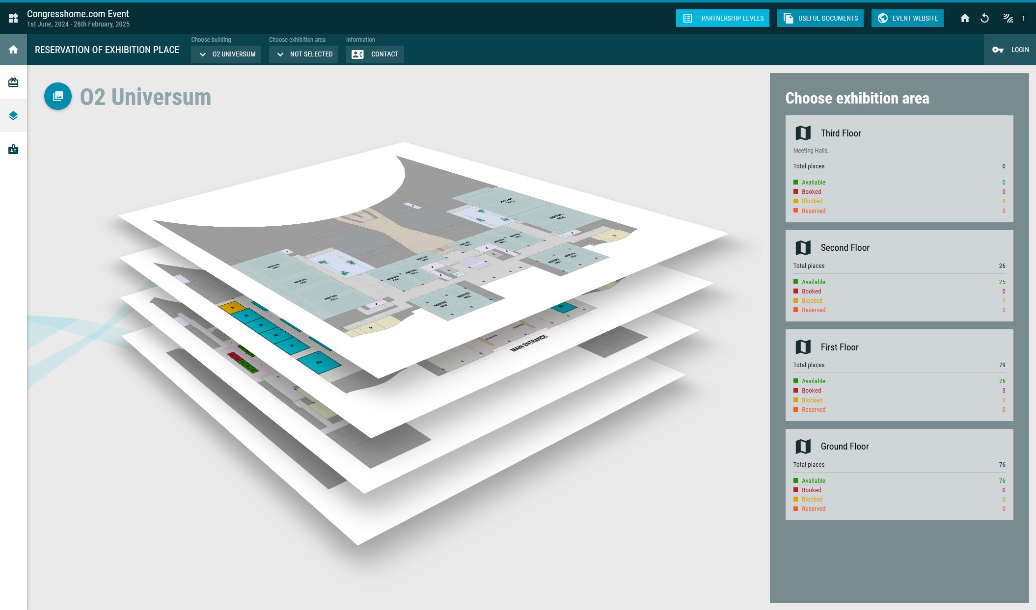The width and height of the screenshot is (1036, 610).
Task: Click Ground Floor Total places row
Action: (900, 465)
